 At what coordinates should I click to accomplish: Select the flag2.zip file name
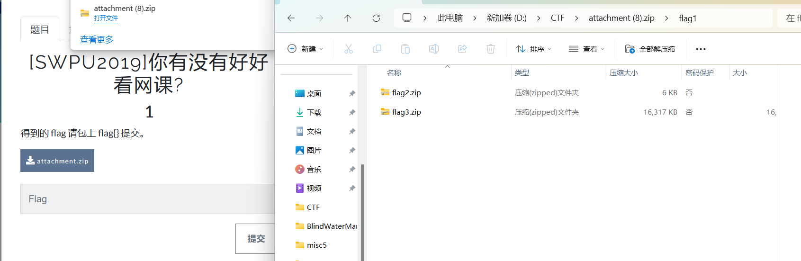point(406,93)
